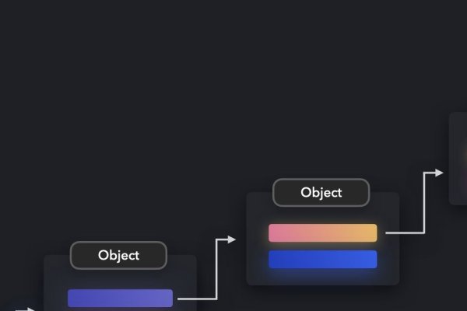Click the bright blue bar under the gradient bar
This screenshot has width=467, height=311.
tap(322, 259)
